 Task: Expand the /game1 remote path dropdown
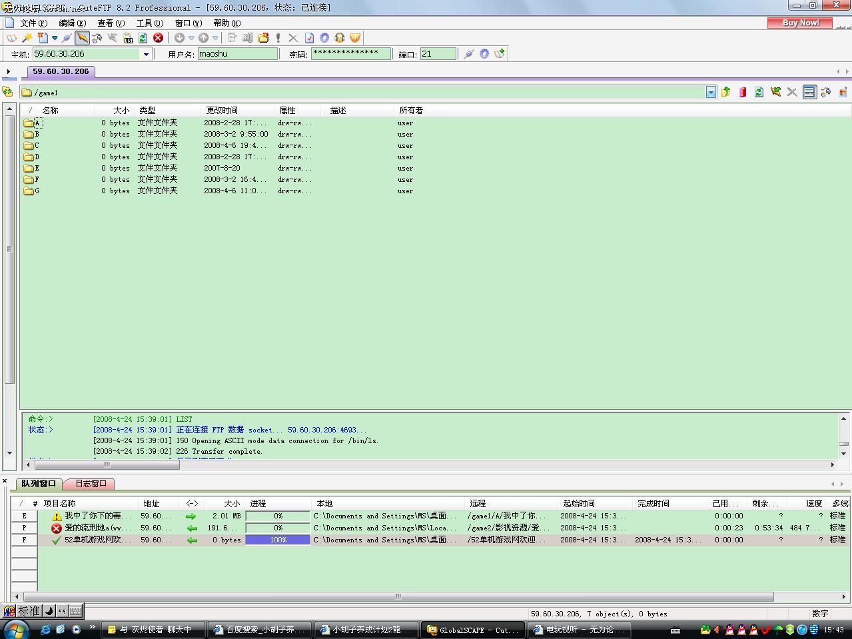[x=711, y=93]
